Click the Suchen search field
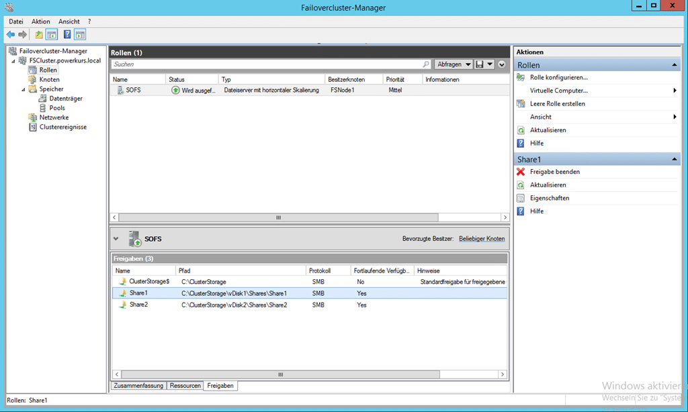The width and height of the screenshot is (688, 412). (x=270, y=64)
